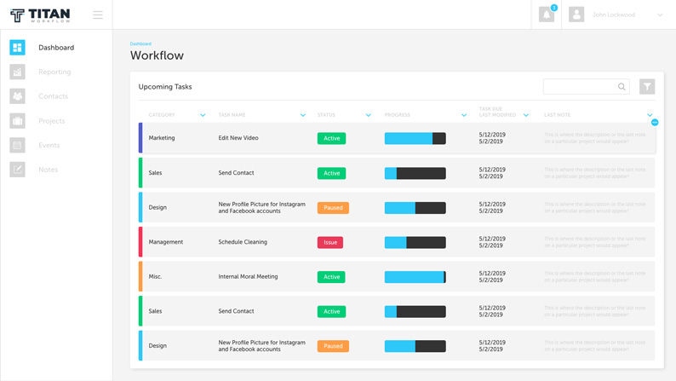The image size is (676, 381).
Task: Click the Projects briefcase icon
Action: (17, 121)
